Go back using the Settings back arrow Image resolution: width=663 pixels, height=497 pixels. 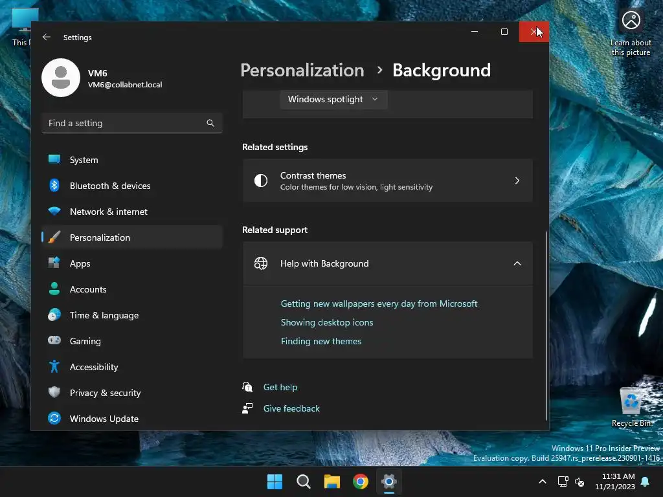pyautogui.click(x=47, y=37)
